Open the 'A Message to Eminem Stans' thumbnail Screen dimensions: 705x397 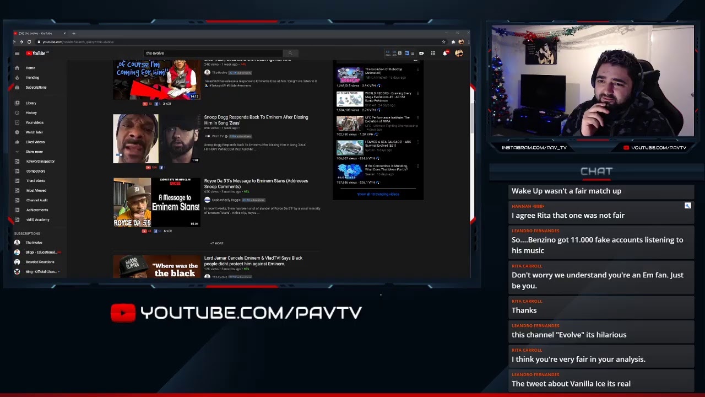(157, 202)
